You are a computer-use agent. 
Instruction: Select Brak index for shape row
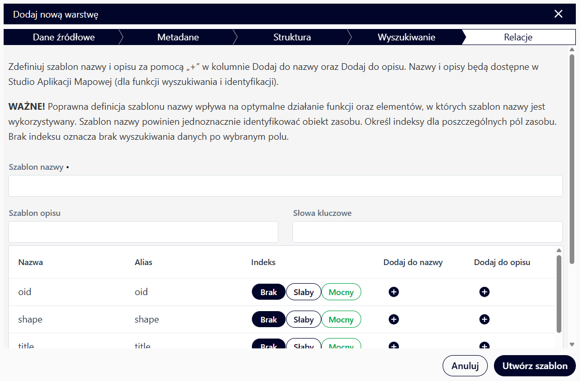(x=268, y=319)
